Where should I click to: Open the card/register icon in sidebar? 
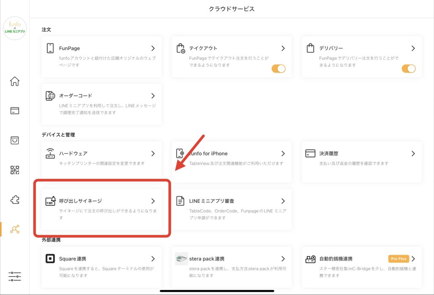coord(15,111)
